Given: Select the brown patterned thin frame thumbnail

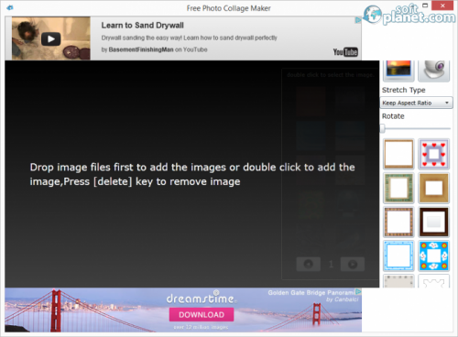Looking at the screenshot, I should [x=398, y=222].
